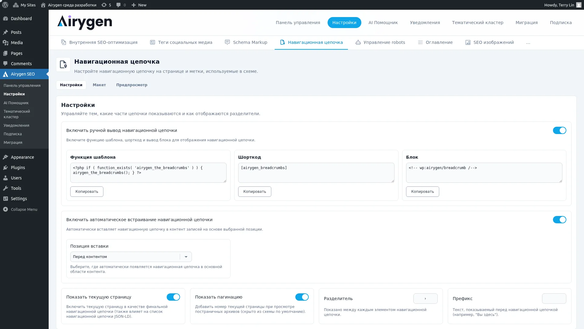Open Подписка in top navigation

coord(561,23)
